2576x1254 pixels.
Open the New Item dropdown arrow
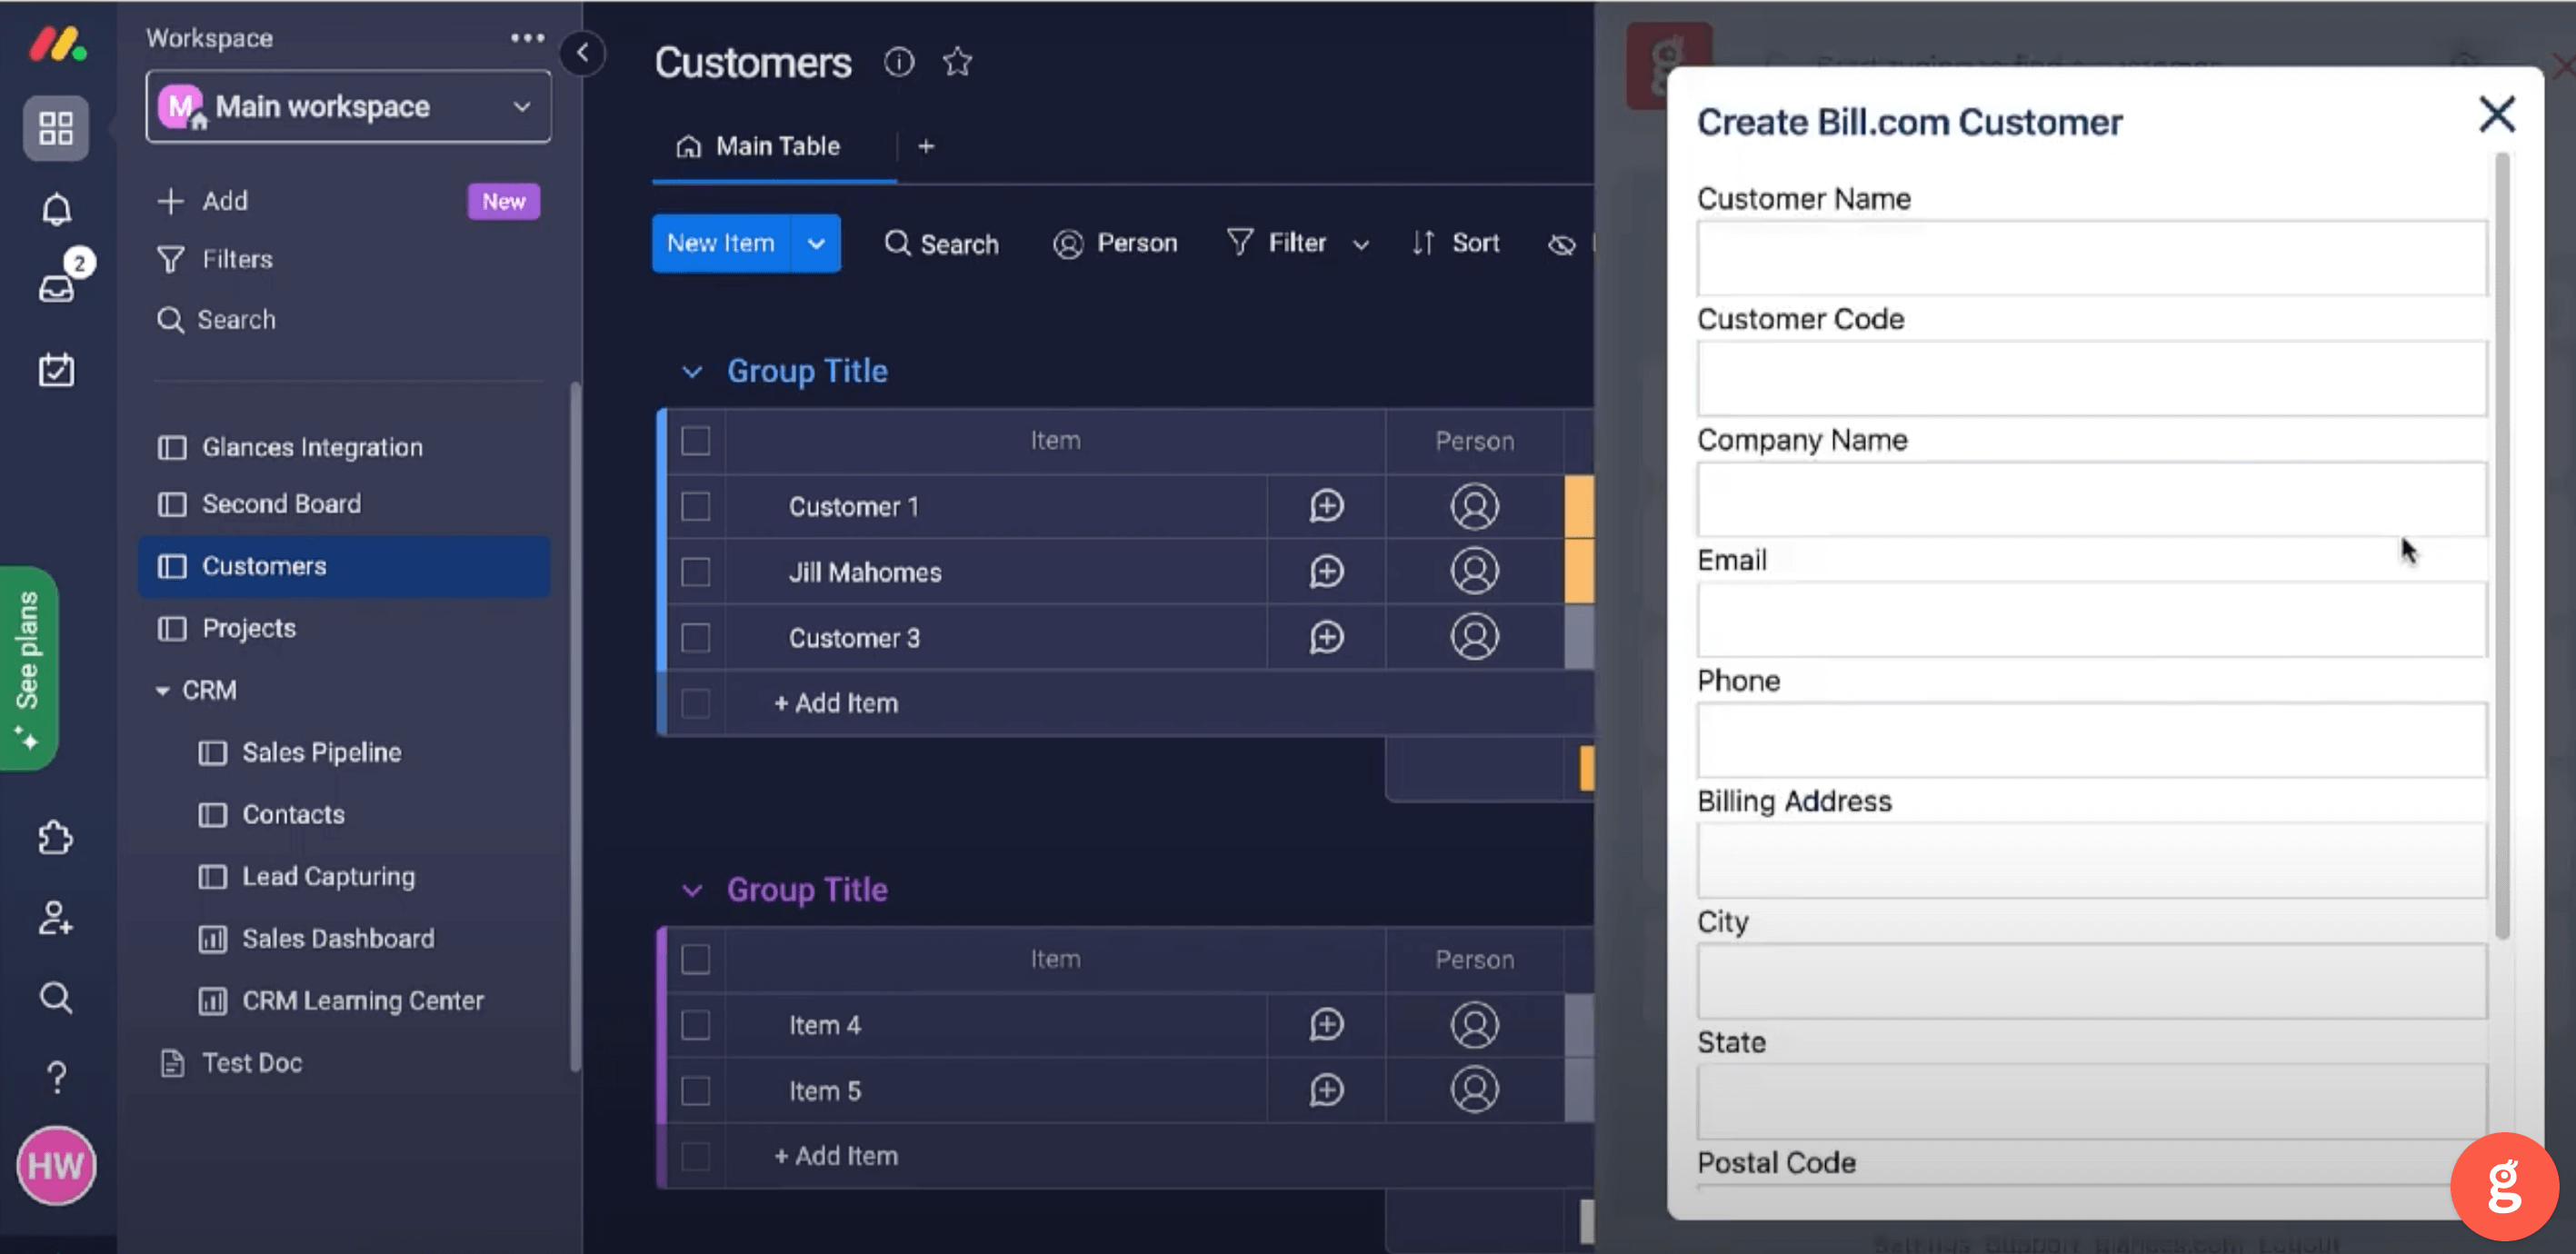point(816,243)
